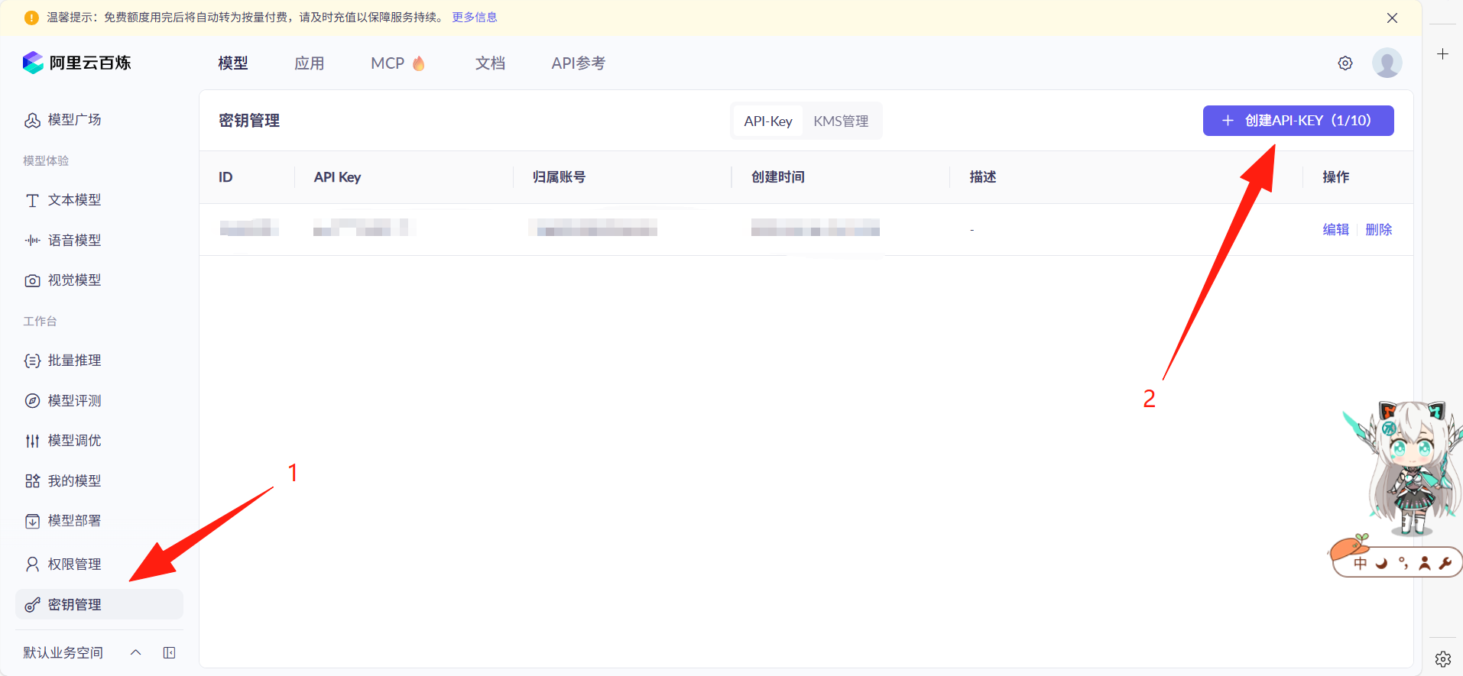
Task: Click the 创建时间 column header
Action: point(777,177)
